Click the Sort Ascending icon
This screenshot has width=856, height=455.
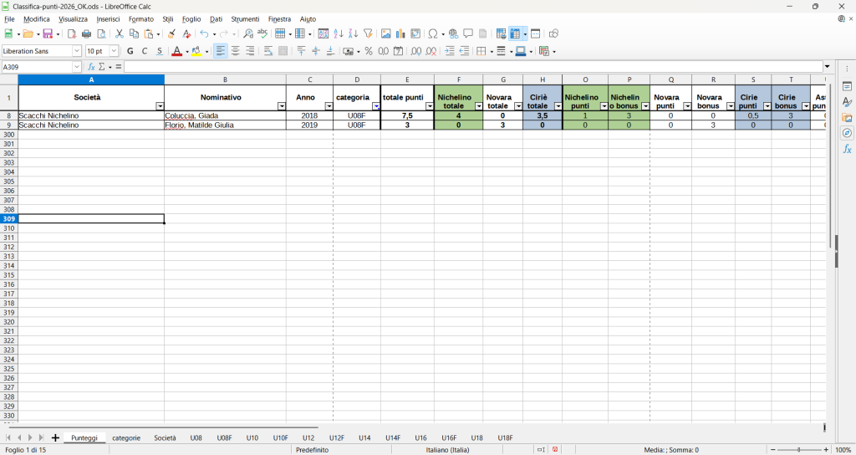click(x=339, y=34)
